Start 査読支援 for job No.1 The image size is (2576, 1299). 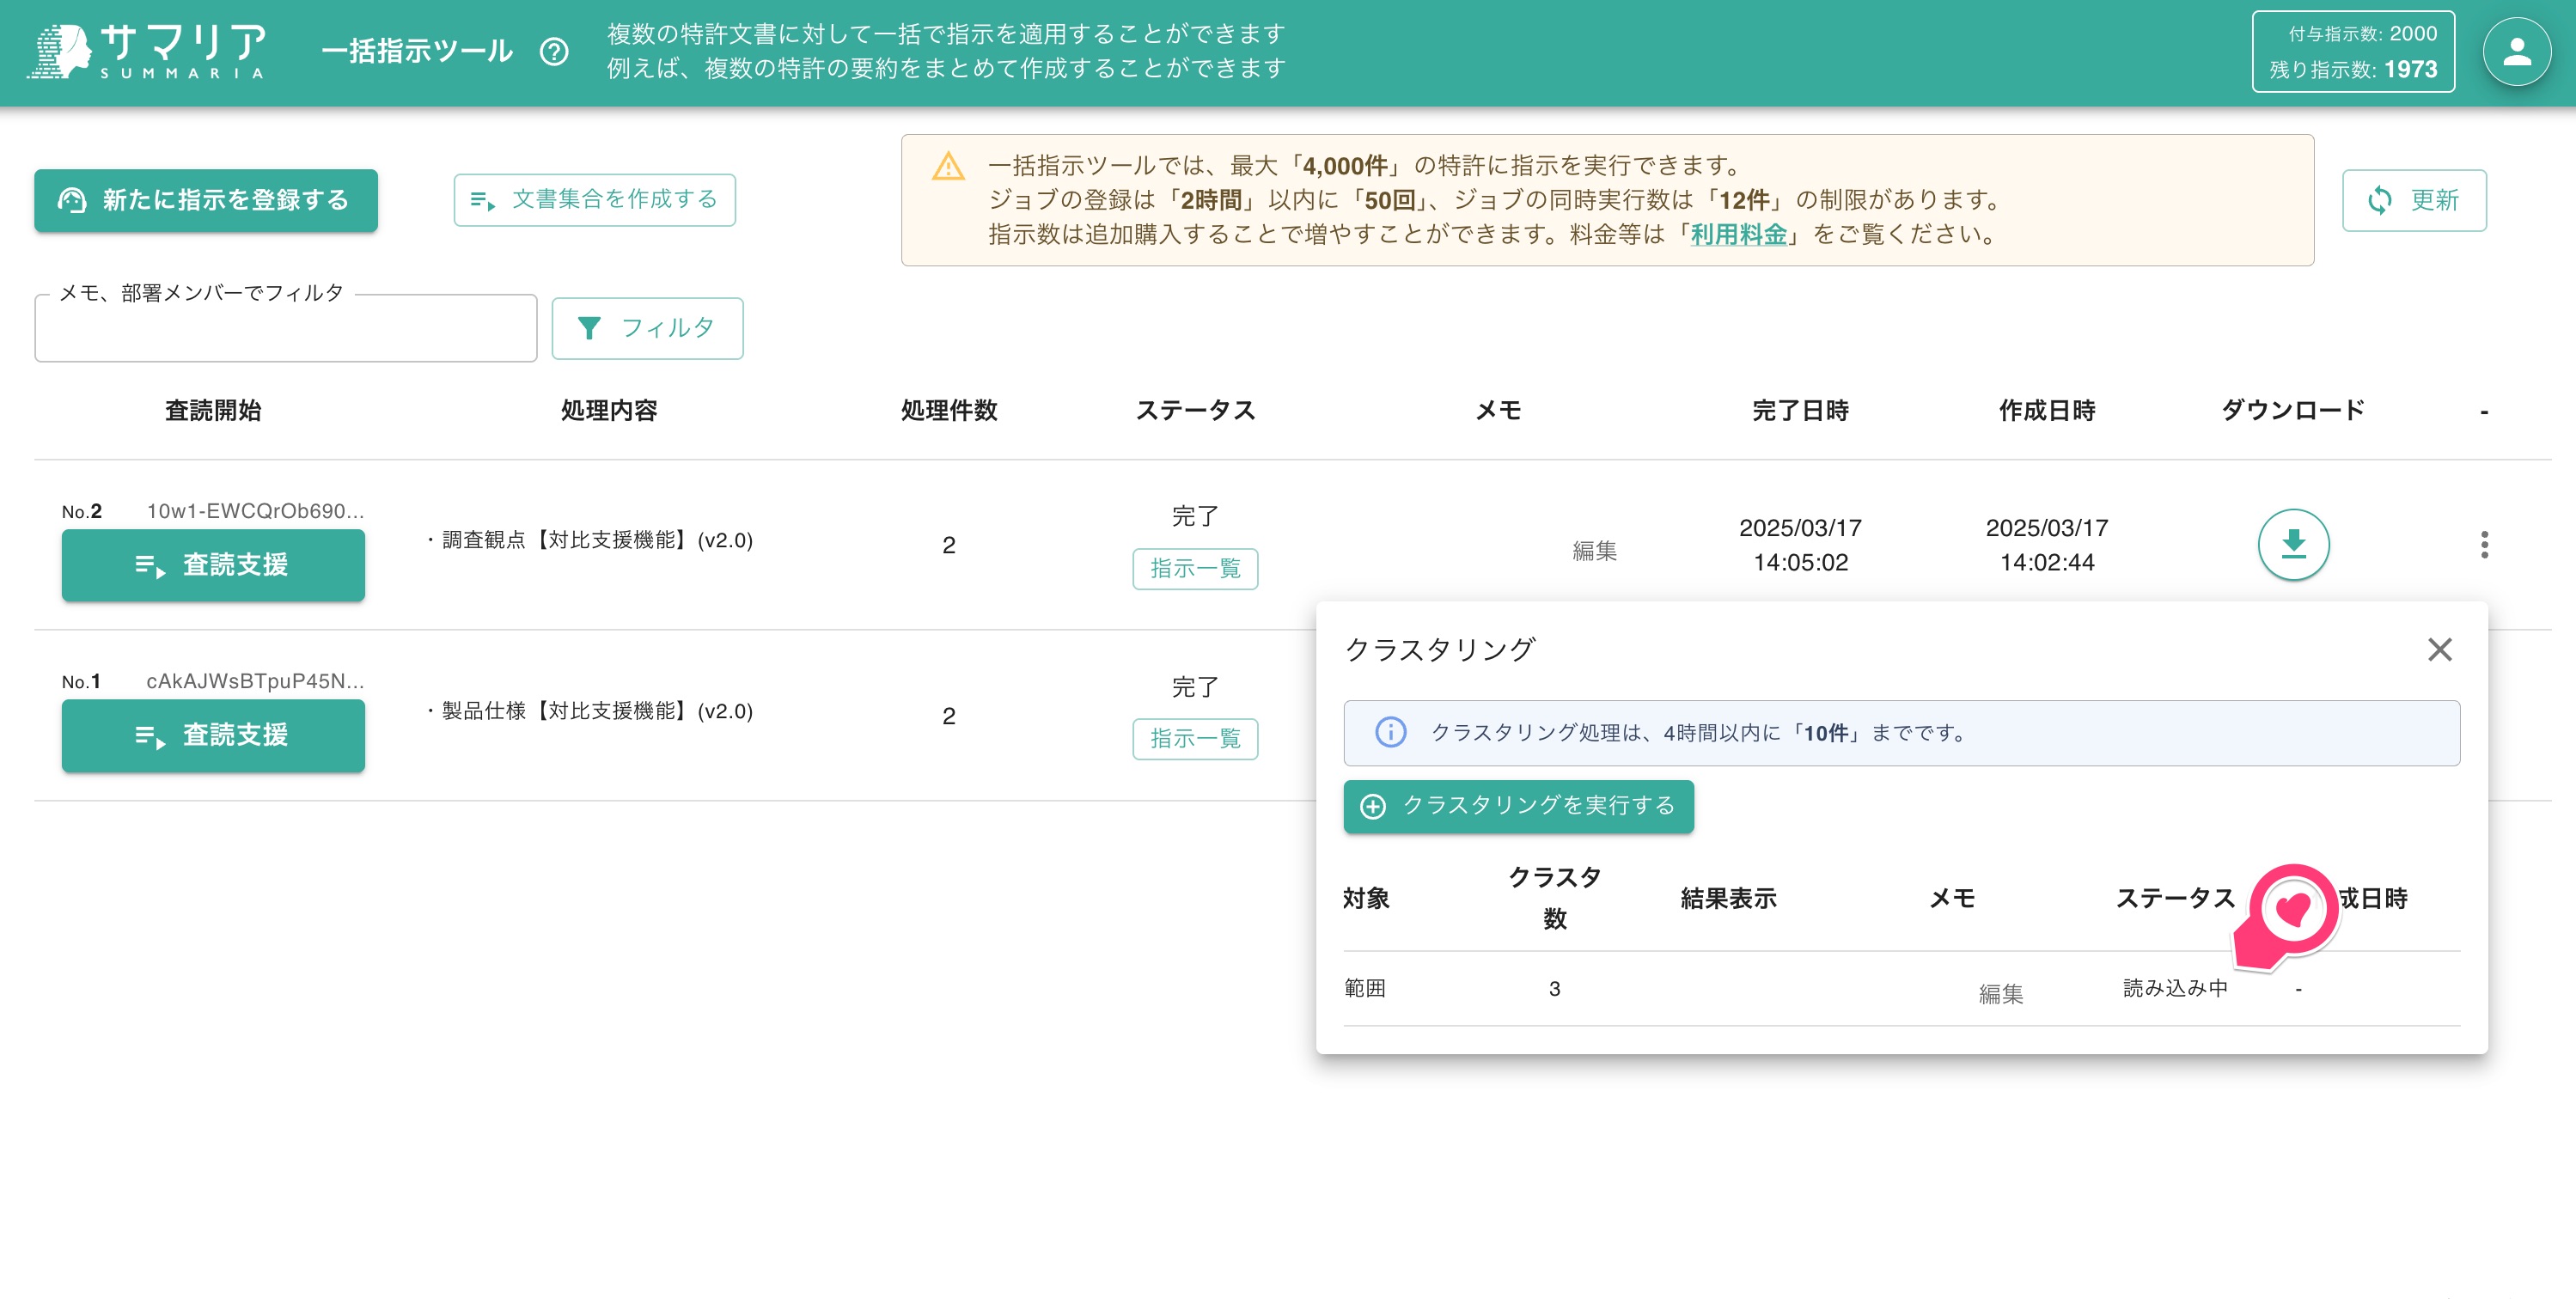click(x=213, y=735)
